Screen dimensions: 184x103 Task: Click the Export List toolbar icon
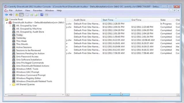click(x=36, y=15)
